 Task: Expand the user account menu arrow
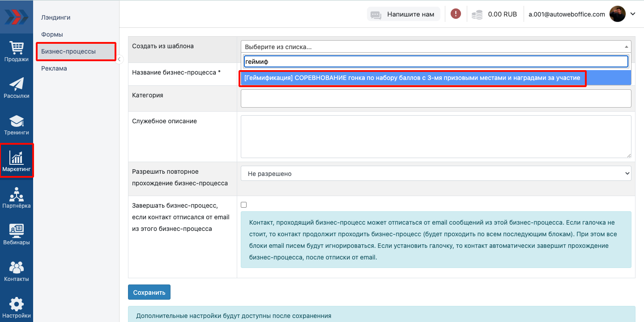[633, 14]
